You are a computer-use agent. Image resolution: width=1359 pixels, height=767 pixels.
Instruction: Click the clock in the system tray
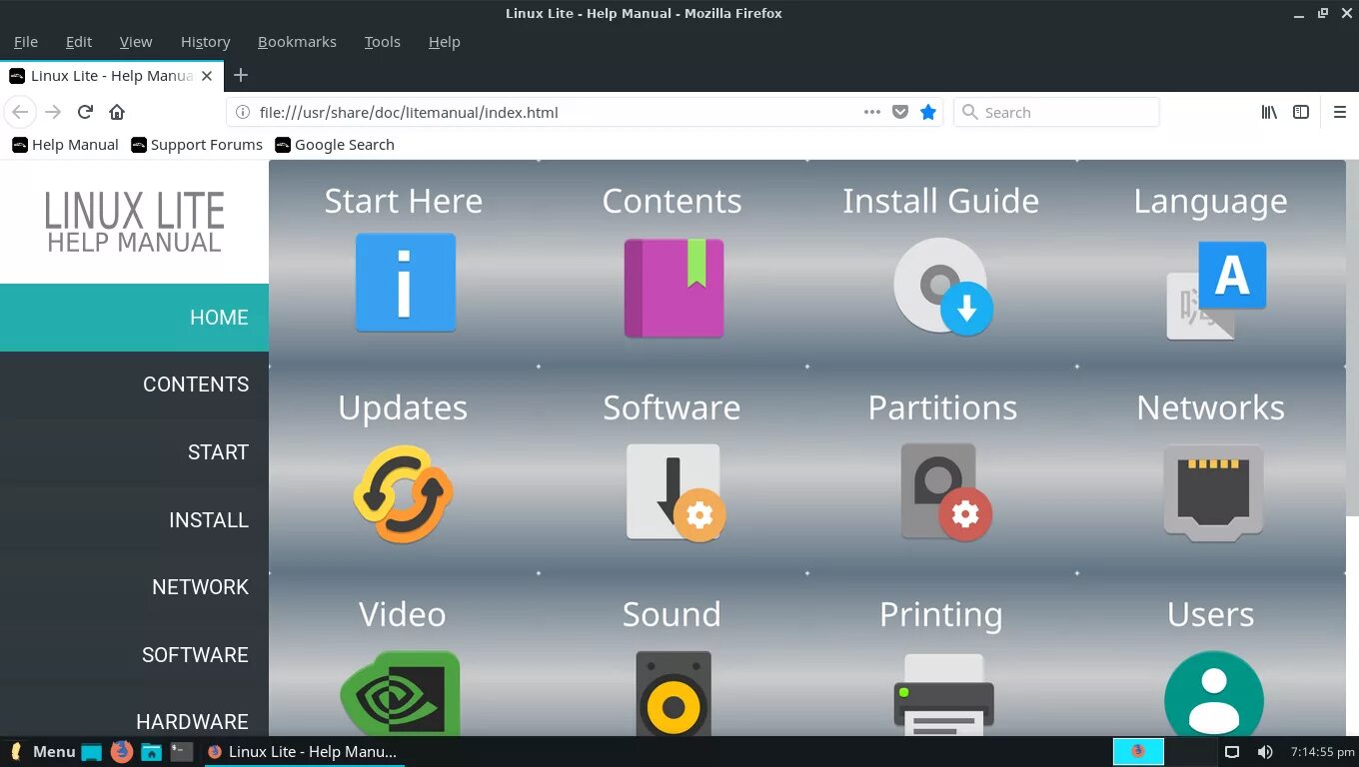coord(1322,751)
